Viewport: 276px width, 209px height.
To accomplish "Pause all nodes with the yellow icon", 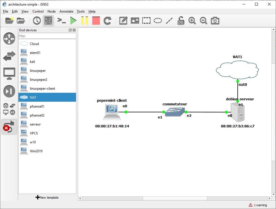I will (84, 21).
